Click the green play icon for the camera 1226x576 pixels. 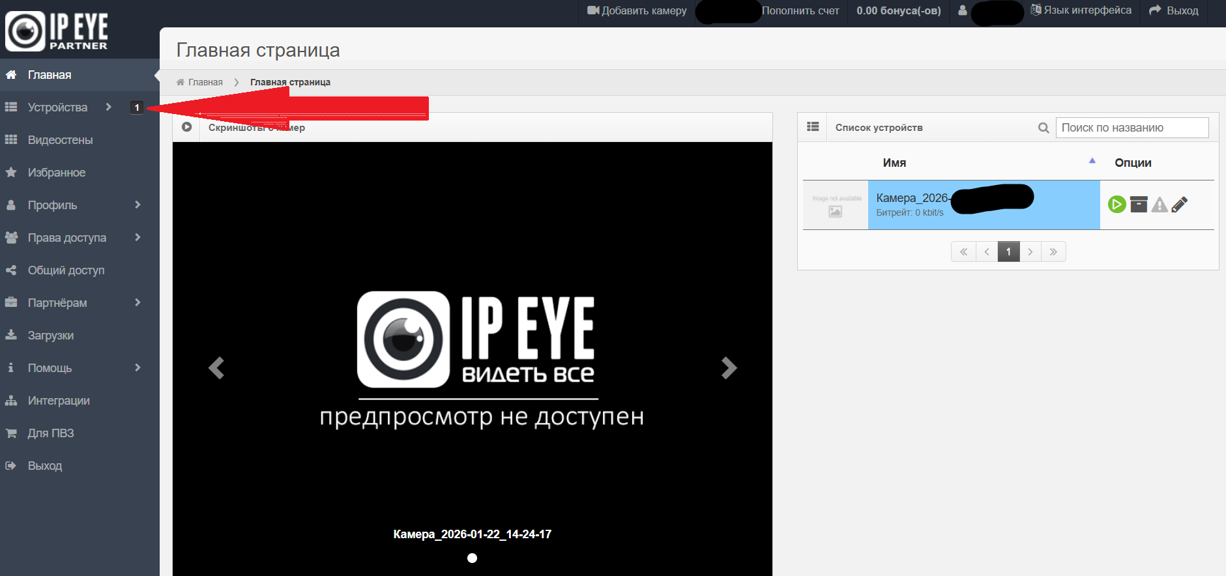point(1117,205)
